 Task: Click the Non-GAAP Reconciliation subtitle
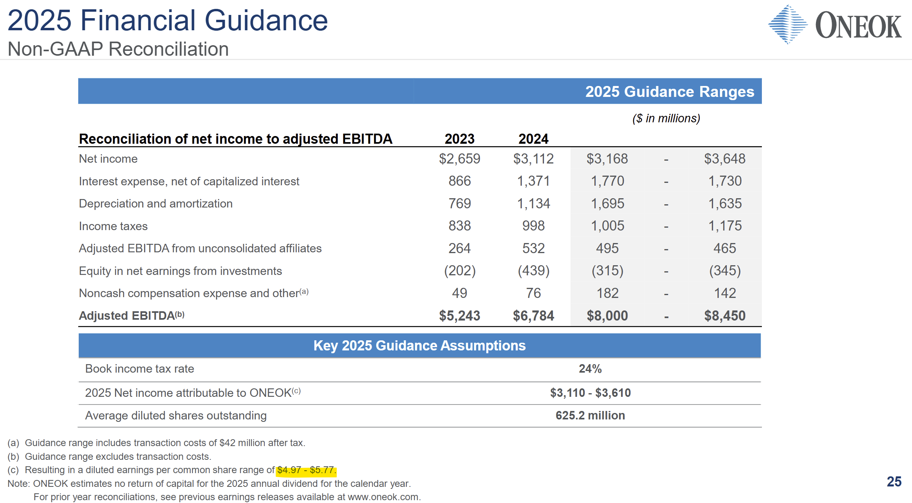[118, 49]
